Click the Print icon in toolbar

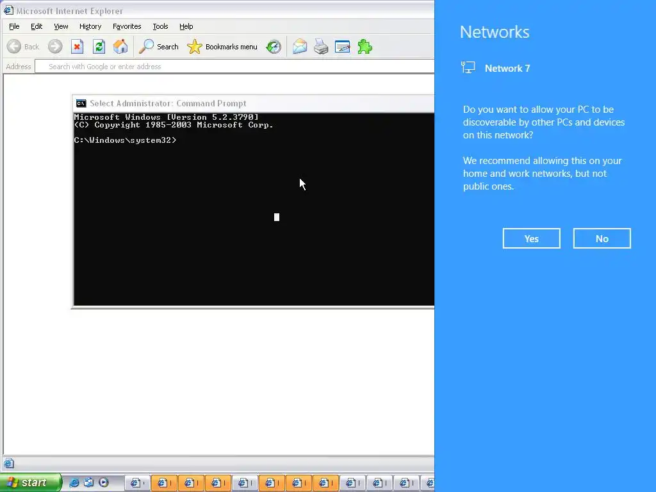tap(321, 47)
